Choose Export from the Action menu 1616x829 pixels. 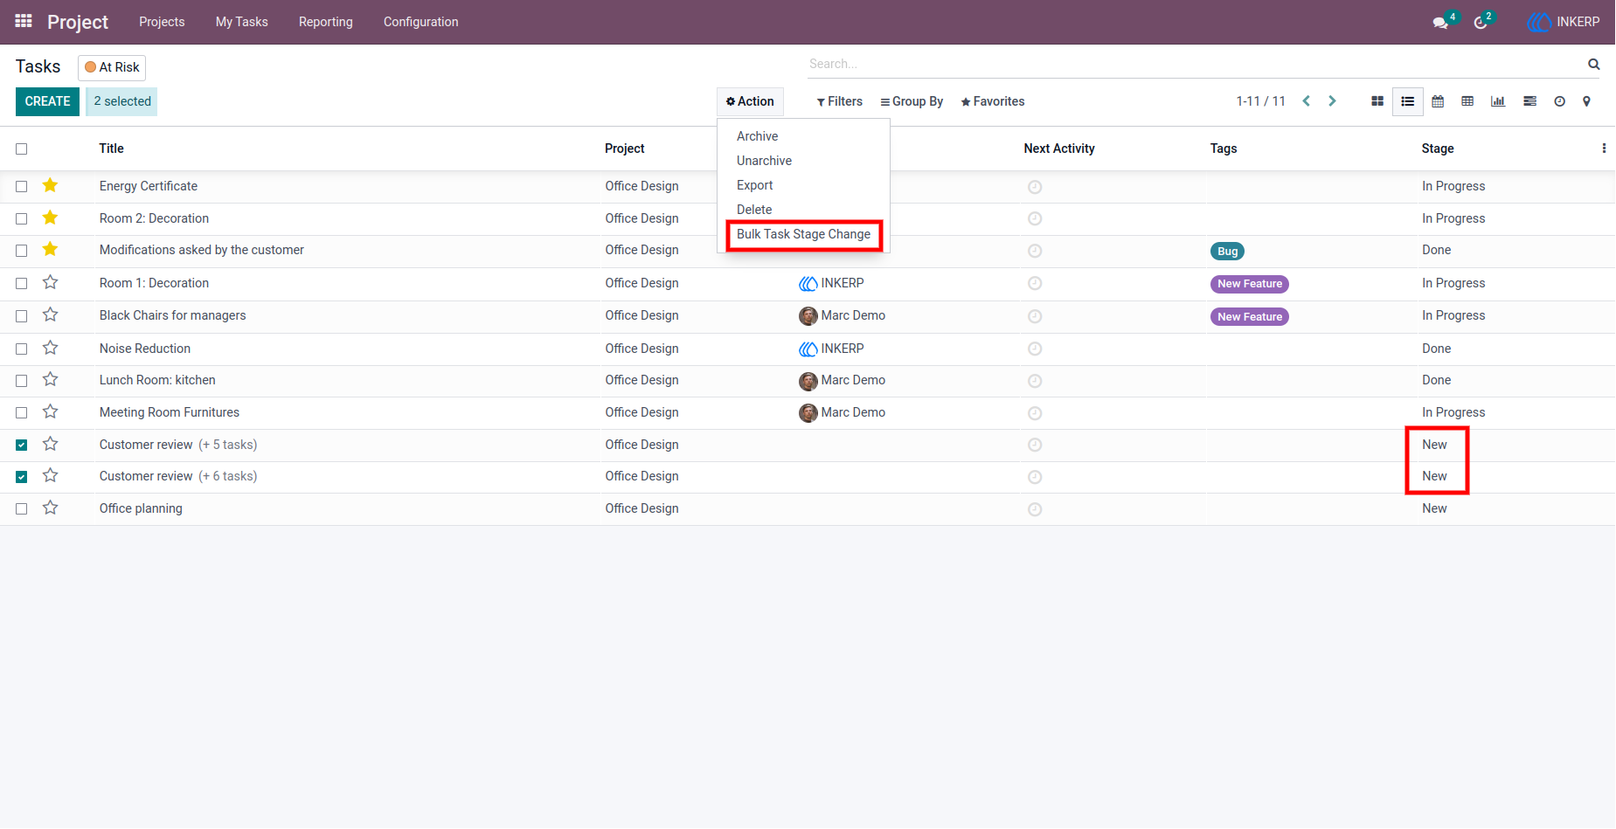[754, 185]
